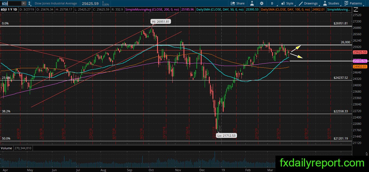This screenshot has width=369, height=172.
Task: Click the flask Edit Studies icon
Action: [252, 3]
